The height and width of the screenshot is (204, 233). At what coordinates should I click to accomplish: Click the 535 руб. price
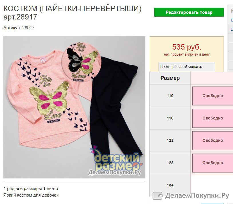point(187,47)
